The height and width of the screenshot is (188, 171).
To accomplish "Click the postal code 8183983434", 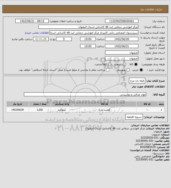I will coord(148,147).
